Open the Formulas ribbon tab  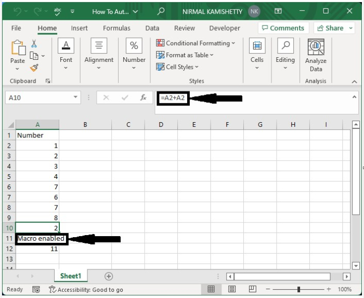click(116, 28)
